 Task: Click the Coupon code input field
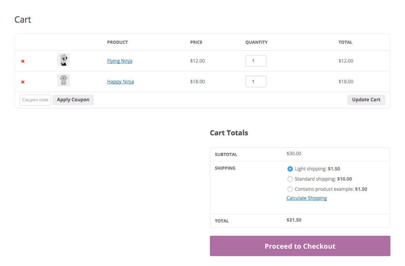[35, 100]
